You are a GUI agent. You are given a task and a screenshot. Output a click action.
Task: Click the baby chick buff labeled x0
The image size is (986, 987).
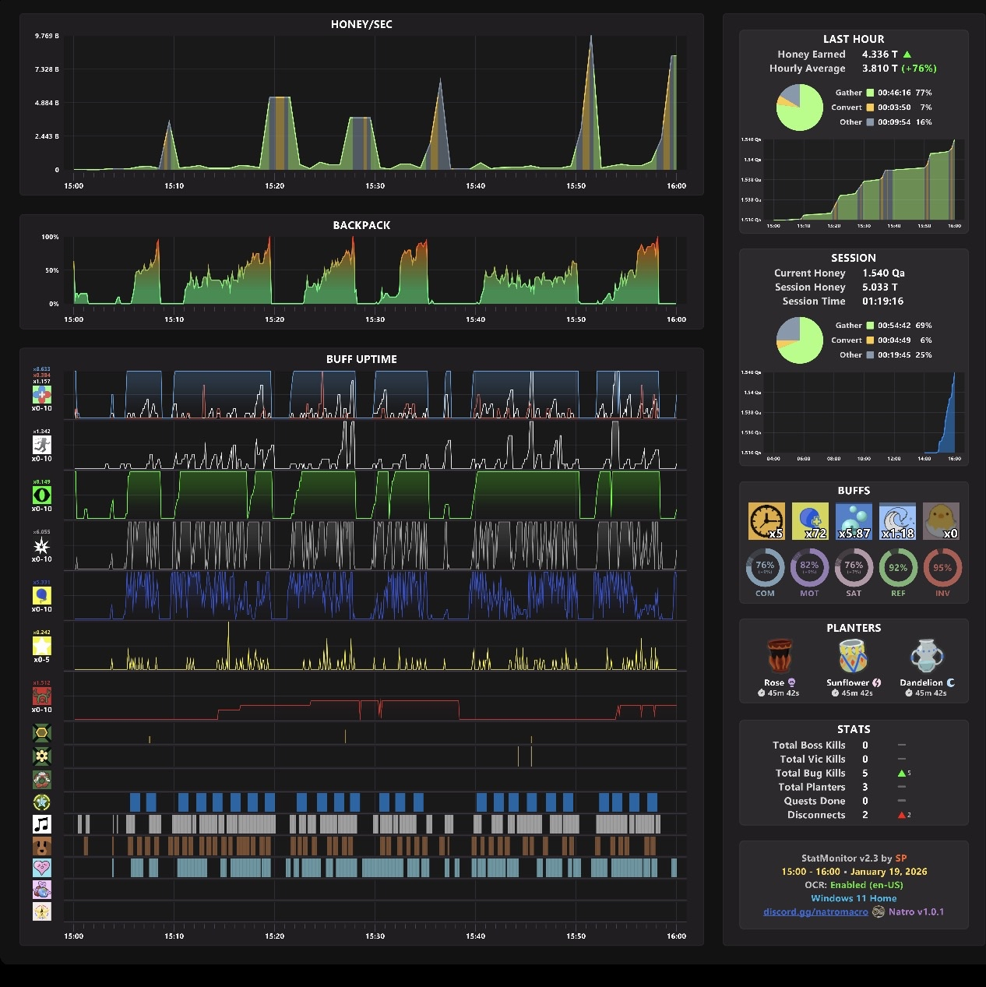(941, 520)
